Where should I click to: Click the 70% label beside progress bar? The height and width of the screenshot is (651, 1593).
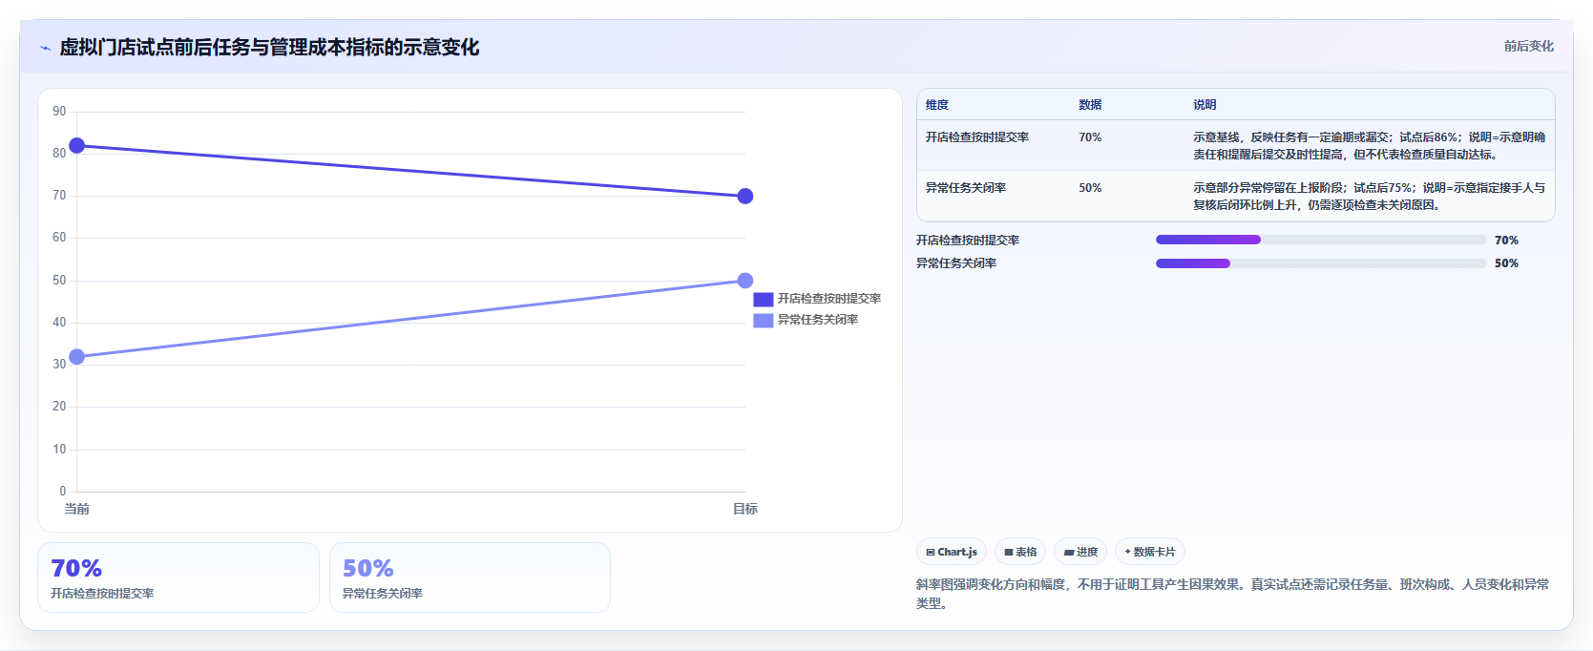coord(1506,241)
